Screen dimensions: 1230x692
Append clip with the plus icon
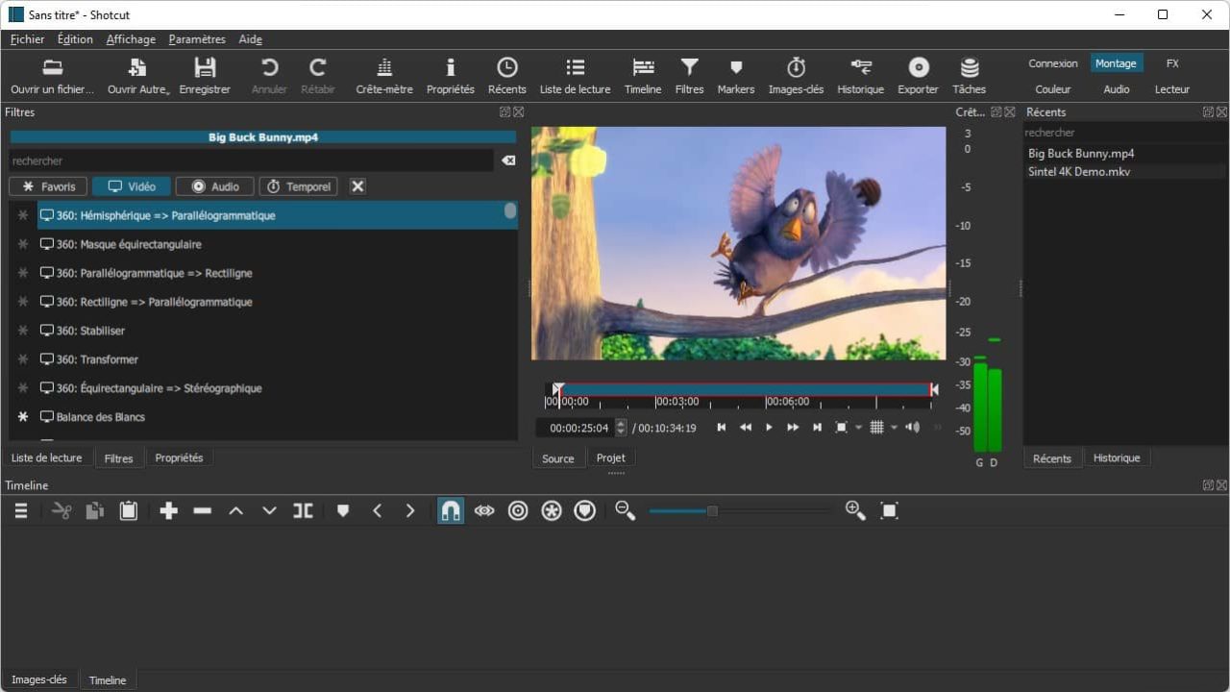[169, 511]
